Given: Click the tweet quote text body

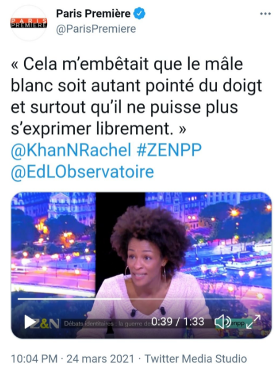Looking at the screenshot, I should click(136, 96).
